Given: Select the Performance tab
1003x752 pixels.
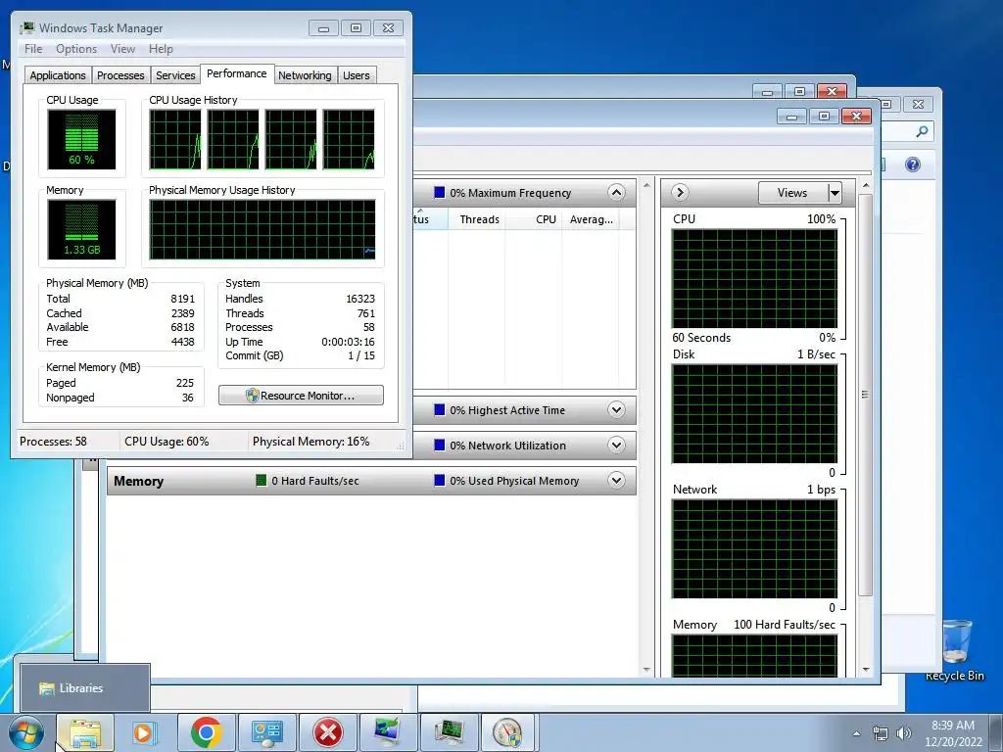Looking at the screenshot, I should (x=237, y=73).
